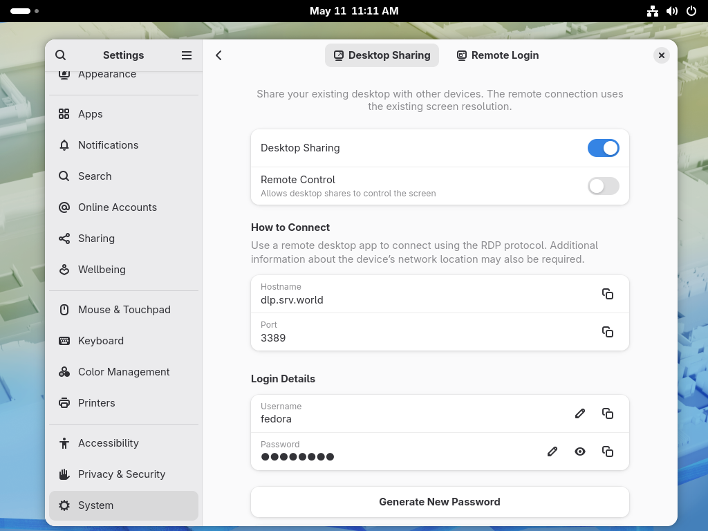The width and height of the screenshot is (708, 531).
Task: Open Online Accounts settings
Action: pos(124,207)
